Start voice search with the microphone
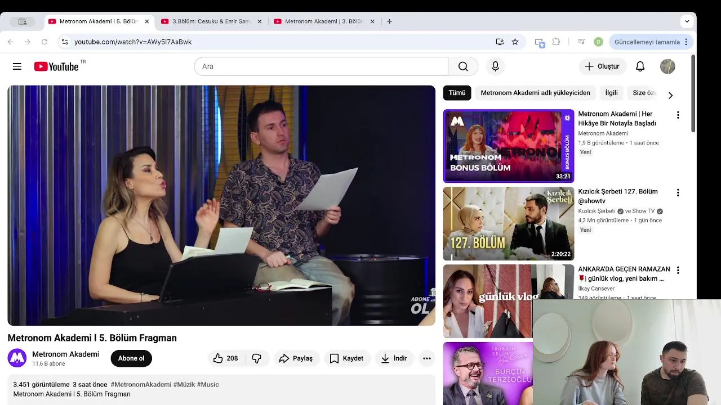Image resolution: width=721 pixels, height=405 pixels. (x=495, y=66)
